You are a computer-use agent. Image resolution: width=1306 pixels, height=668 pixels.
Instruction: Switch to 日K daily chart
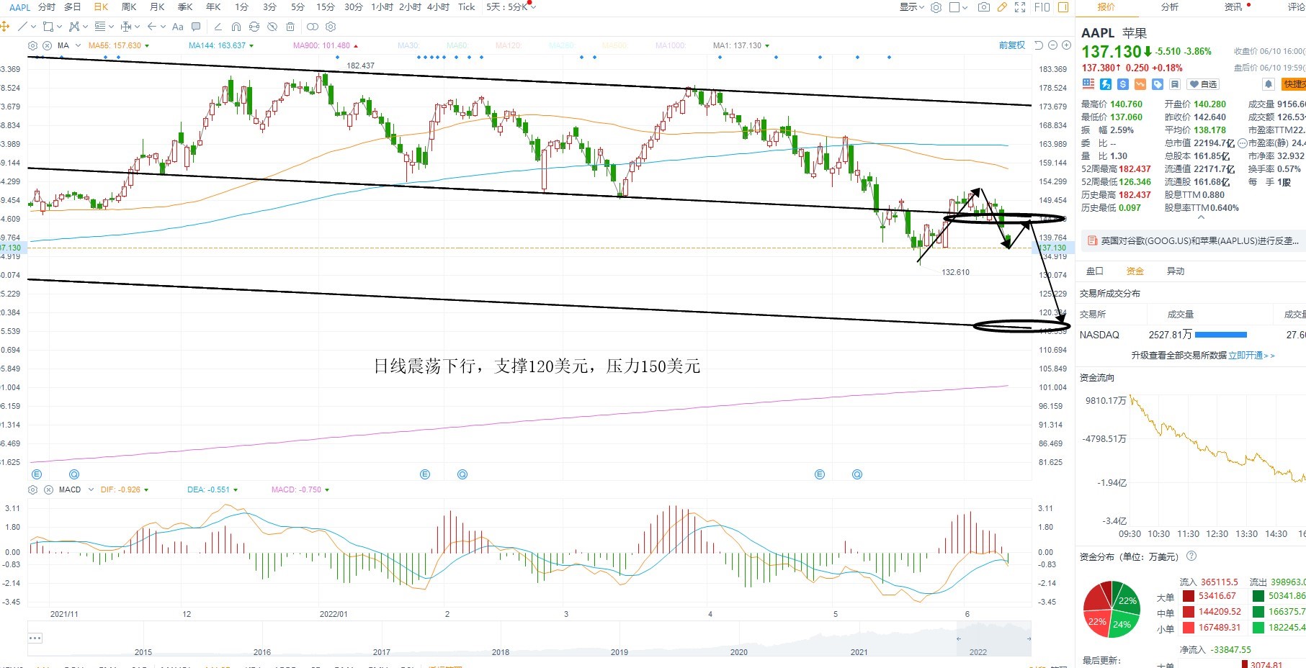coord(101,7)
